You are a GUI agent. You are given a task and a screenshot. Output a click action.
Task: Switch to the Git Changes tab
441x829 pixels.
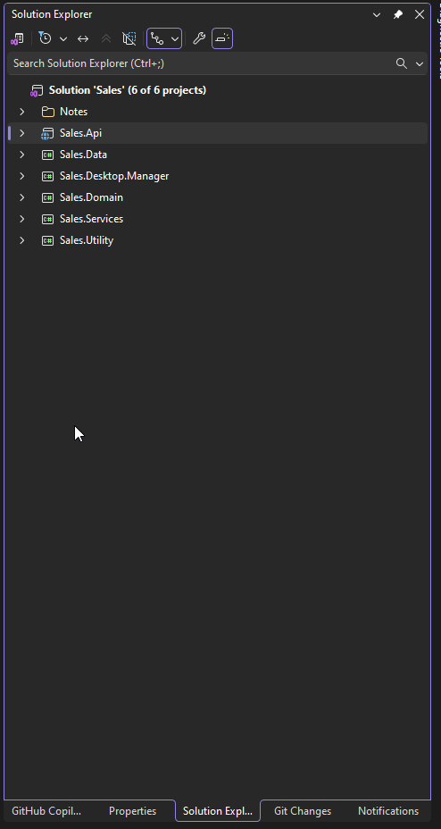coord(303,811)
